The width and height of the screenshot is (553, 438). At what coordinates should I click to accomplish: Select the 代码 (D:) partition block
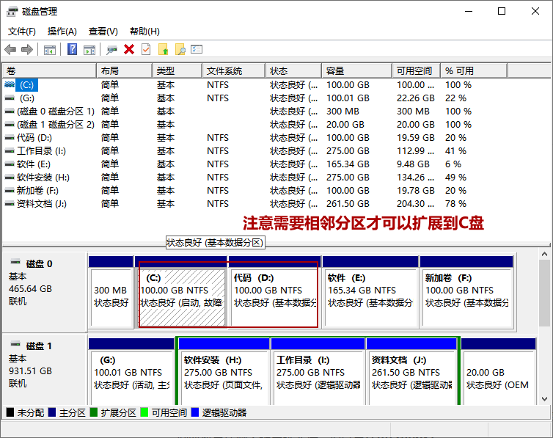275,292
